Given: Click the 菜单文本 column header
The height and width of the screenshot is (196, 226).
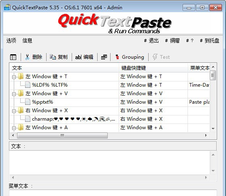Looking at the screenshot, I should (199, 68).
